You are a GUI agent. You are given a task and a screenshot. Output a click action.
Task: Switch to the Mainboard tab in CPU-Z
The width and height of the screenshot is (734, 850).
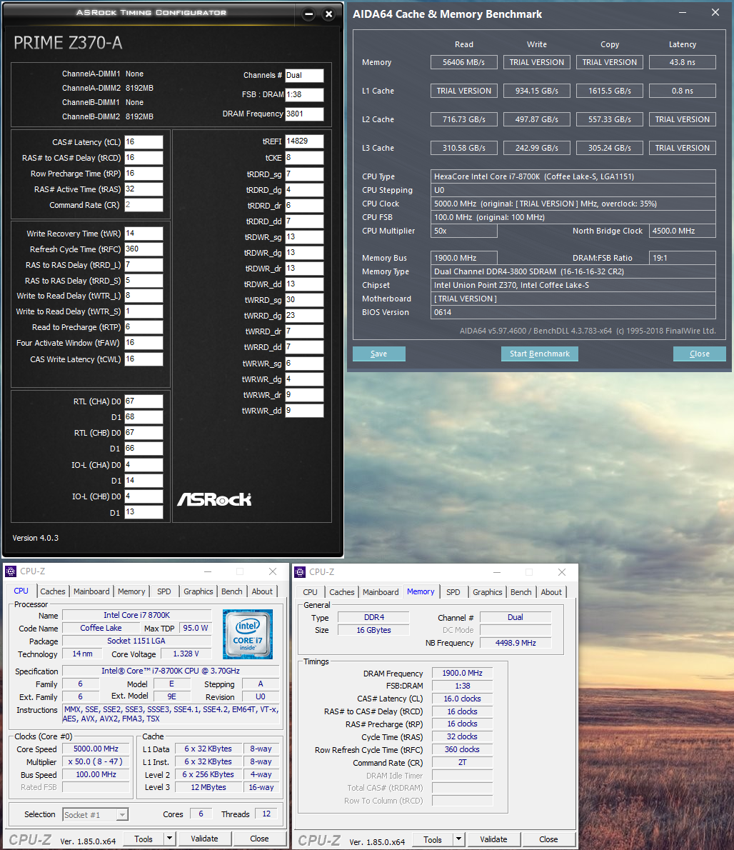(x=91, y=591)
